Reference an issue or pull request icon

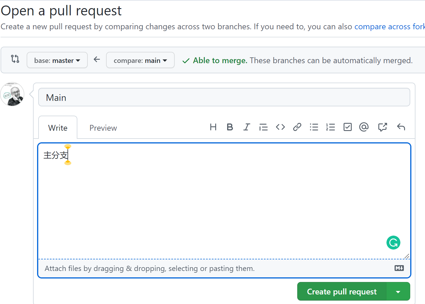382,127
